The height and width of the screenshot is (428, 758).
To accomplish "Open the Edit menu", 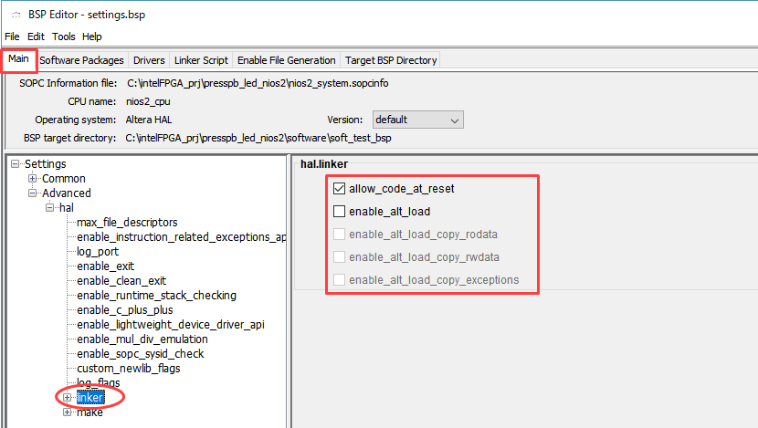I will [x=36, y=37].
